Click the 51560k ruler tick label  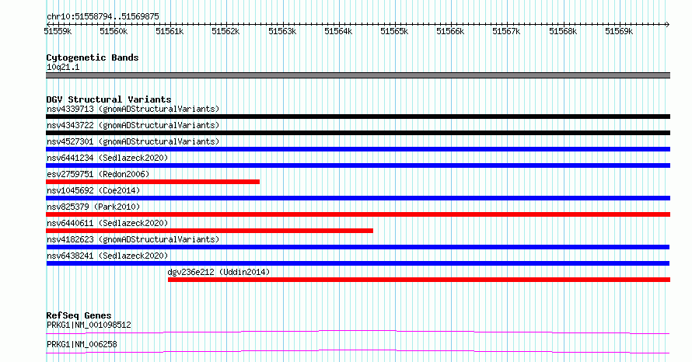click(114, 31)
